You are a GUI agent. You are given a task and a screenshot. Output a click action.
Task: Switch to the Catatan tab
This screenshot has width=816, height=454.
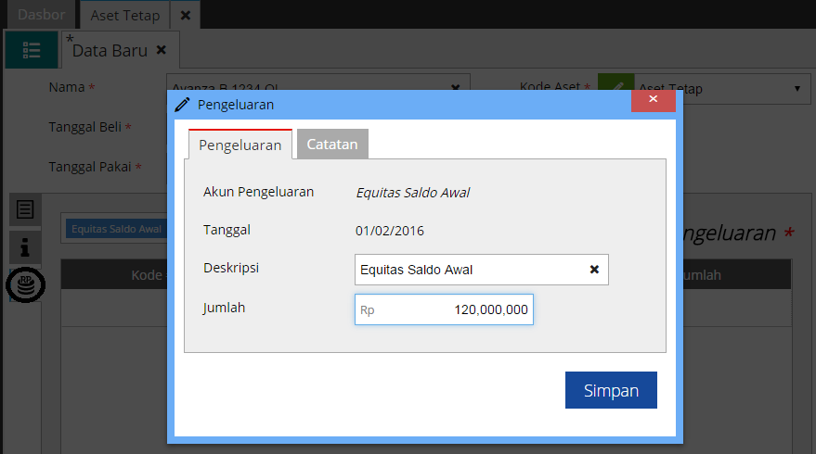pos(332,145)
